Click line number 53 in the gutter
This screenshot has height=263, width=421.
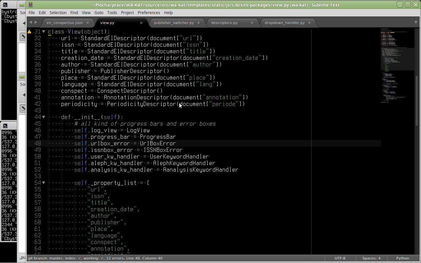(37, 176)
